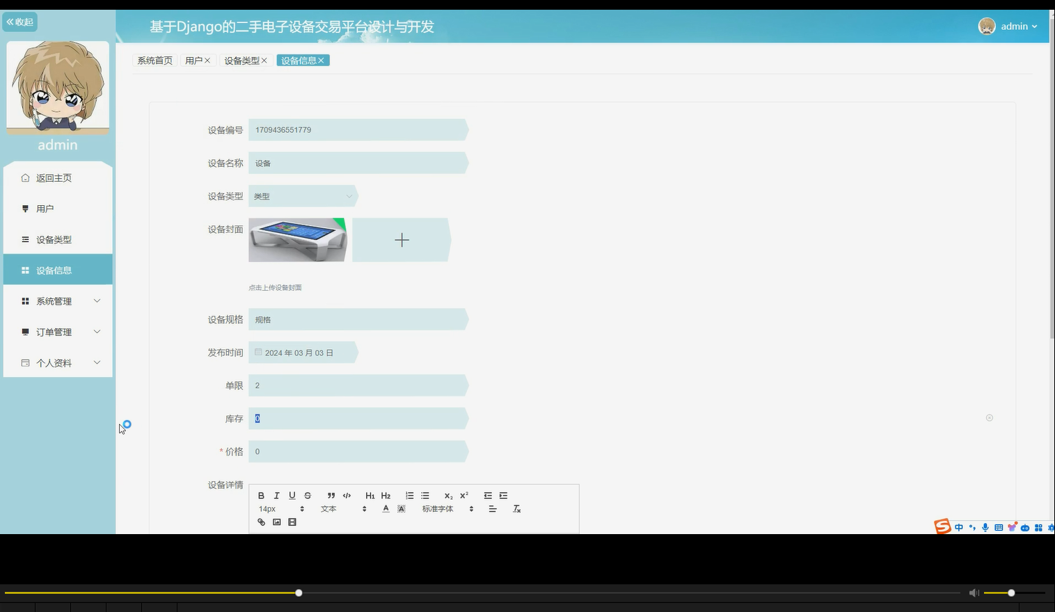Focus the 设备规格 input field
Screen dimensions: 1055x612
click(358, 319)
